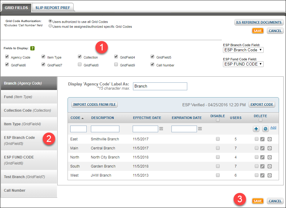
Task: Open the ESP Branch Code Field dropdown
Action: point(243,50)
